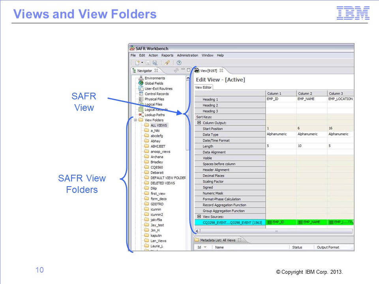This screenshot has height=284, width=379.
Task: Click the Save As toolbar icon
Action: pyautogui.click(x=155, y=63)
